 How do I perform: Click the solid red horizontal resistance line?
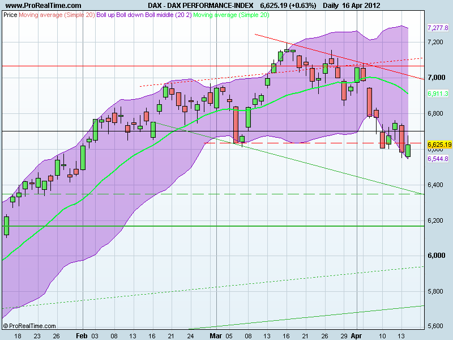point(213,66)
